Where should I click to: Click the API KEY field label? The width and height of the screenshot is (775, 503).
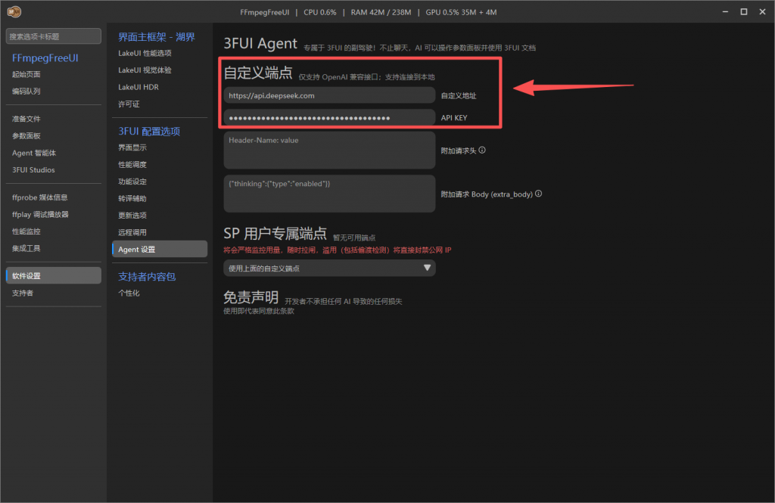(x=454, y=117)
